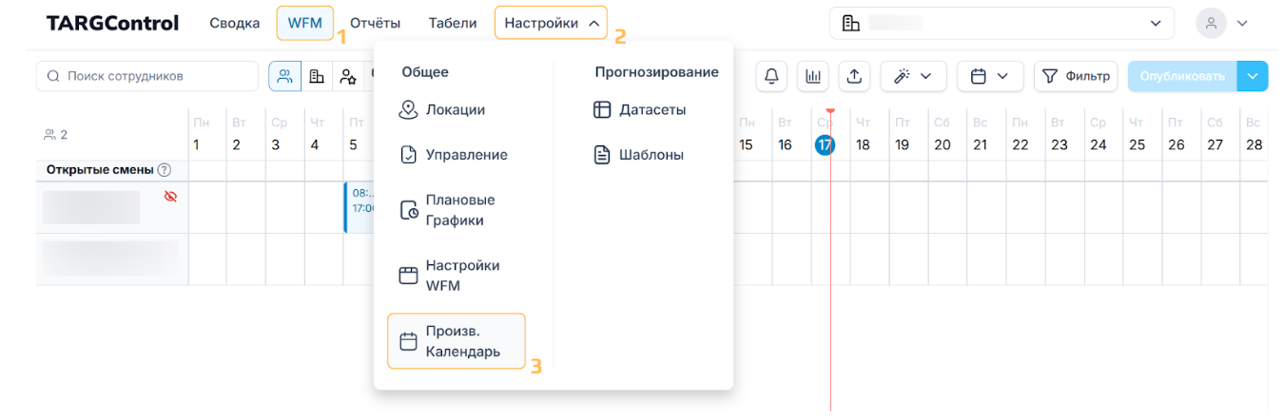Open Локации in the settings menu
This screenshot has width=1283, height=419.
coord(455,110)
